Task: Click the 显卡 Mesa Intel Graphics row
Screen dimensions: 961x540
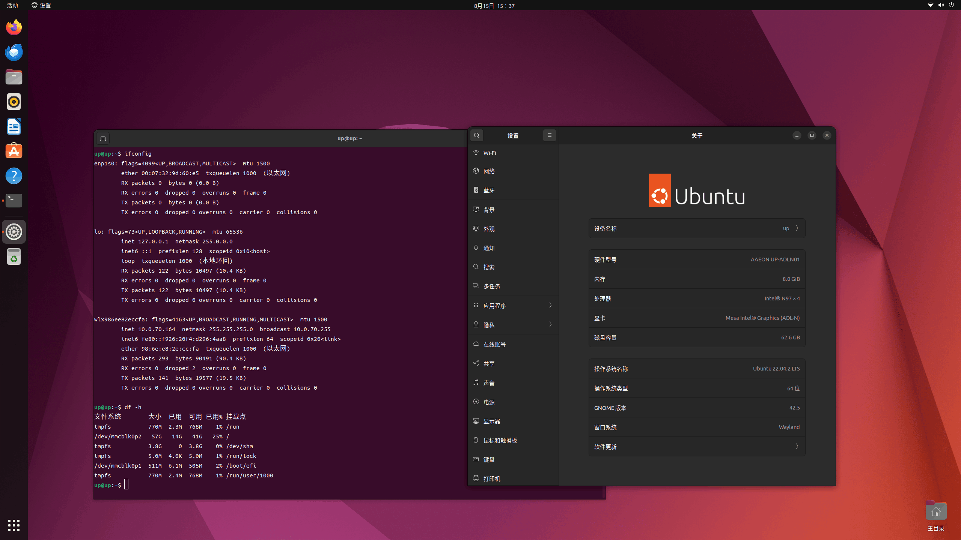Action: coord(697,318)
